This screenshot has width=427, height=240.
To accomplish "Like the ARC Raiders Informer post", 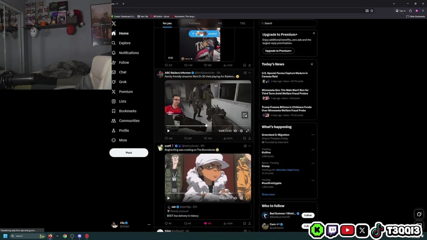I will 208,138.
